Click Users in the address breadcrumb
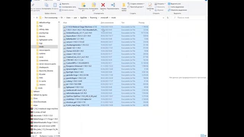Image resolution: width=244 pixels, height=137 pixels. click(x=68, y=18)
